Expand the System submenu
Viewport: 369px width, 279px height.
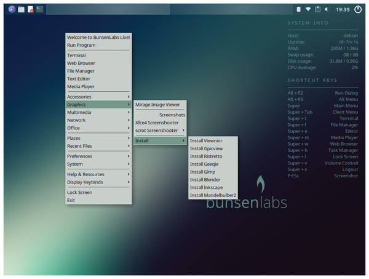(98, 164)
